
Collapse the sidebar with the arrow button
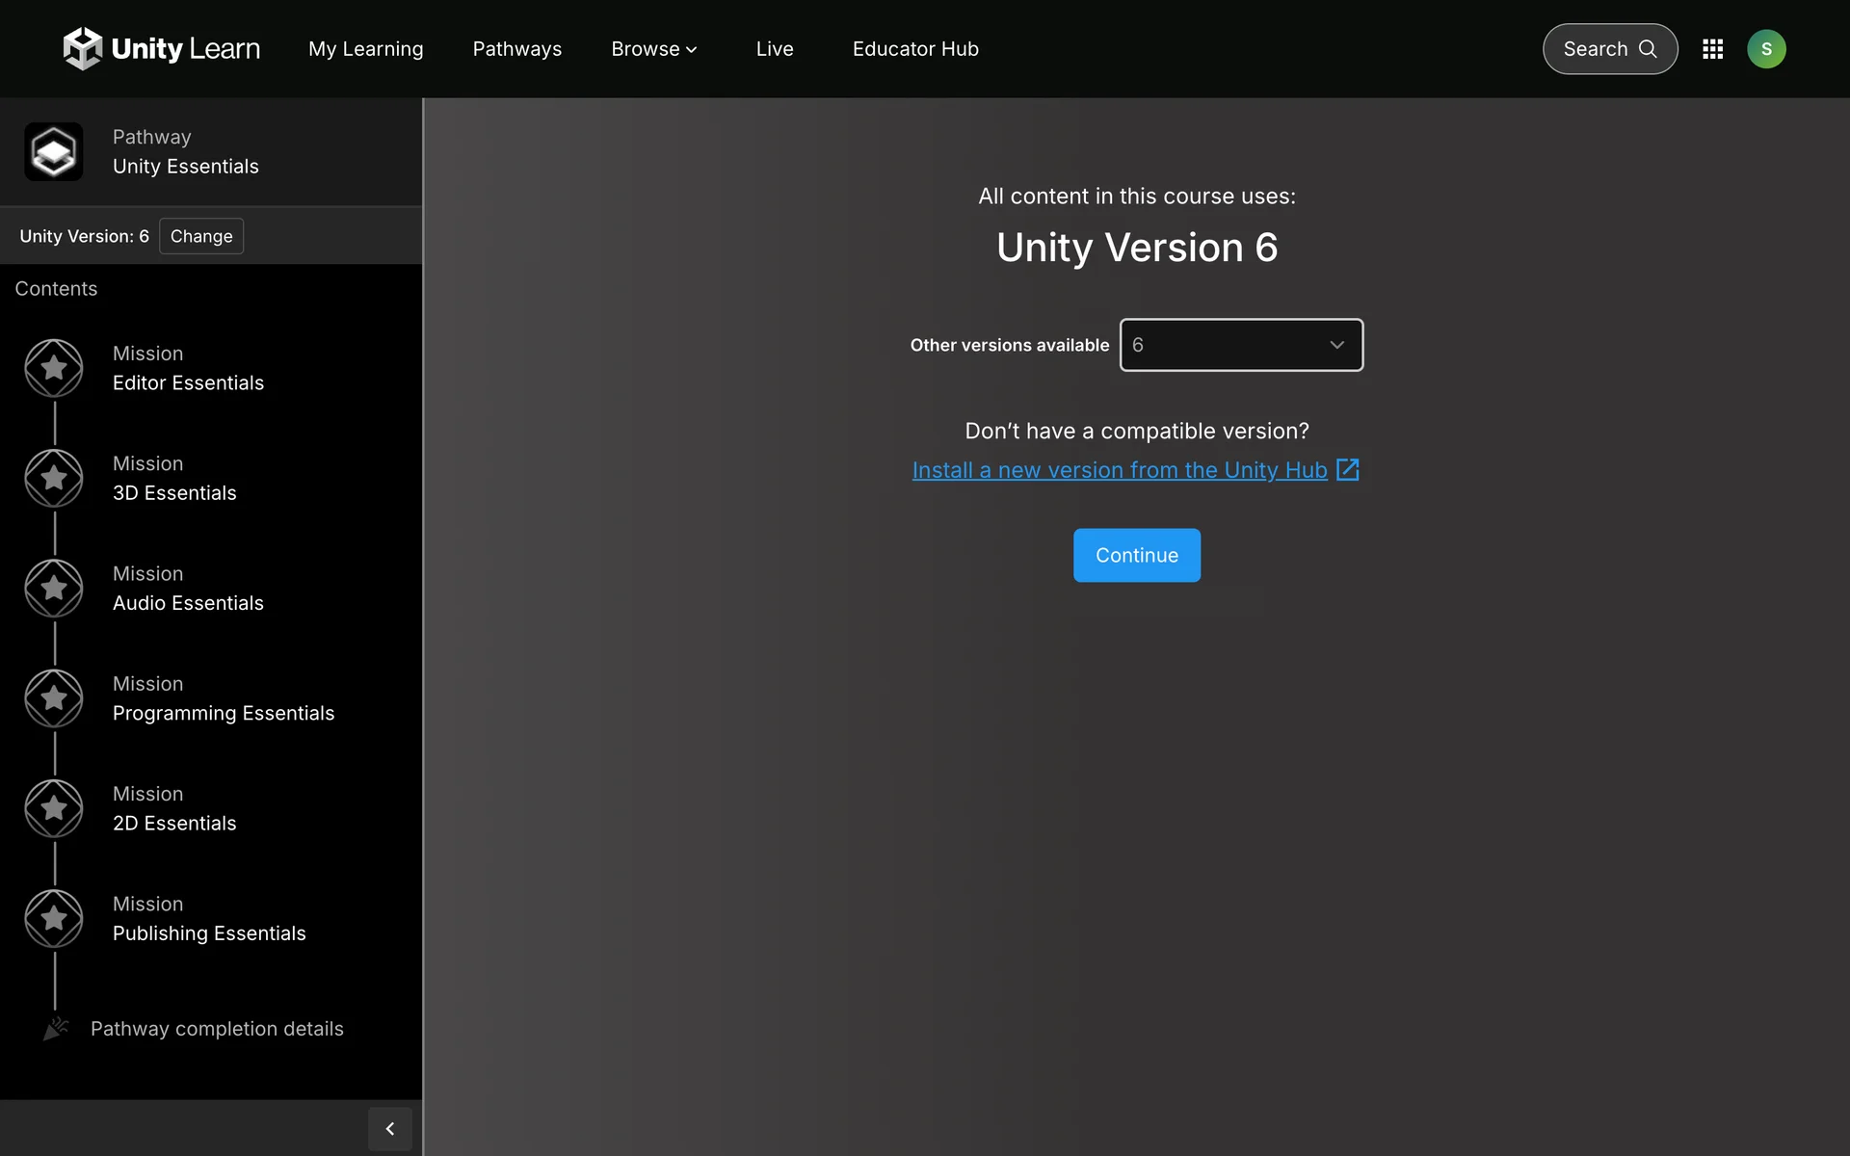pos(390,1129)
